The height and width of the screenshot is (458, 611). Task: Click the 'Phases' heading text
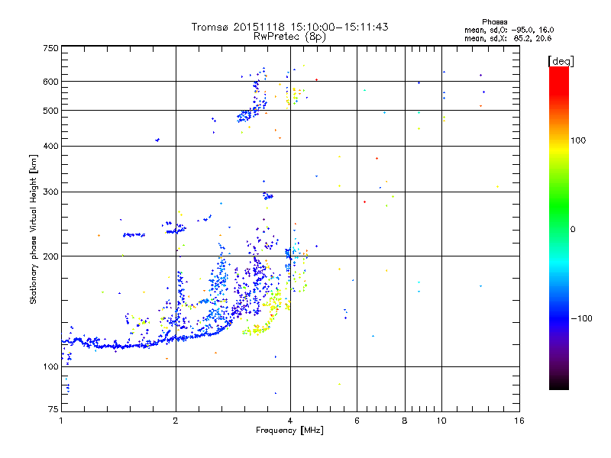494,22
